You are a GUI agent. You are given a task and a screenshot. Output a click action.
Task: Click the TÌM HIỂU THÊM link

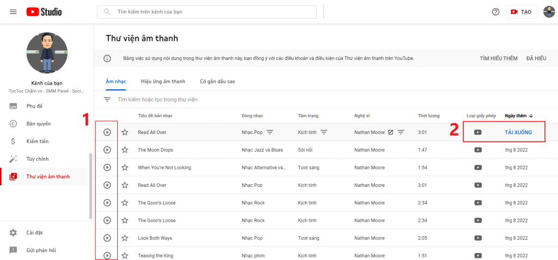498,58
